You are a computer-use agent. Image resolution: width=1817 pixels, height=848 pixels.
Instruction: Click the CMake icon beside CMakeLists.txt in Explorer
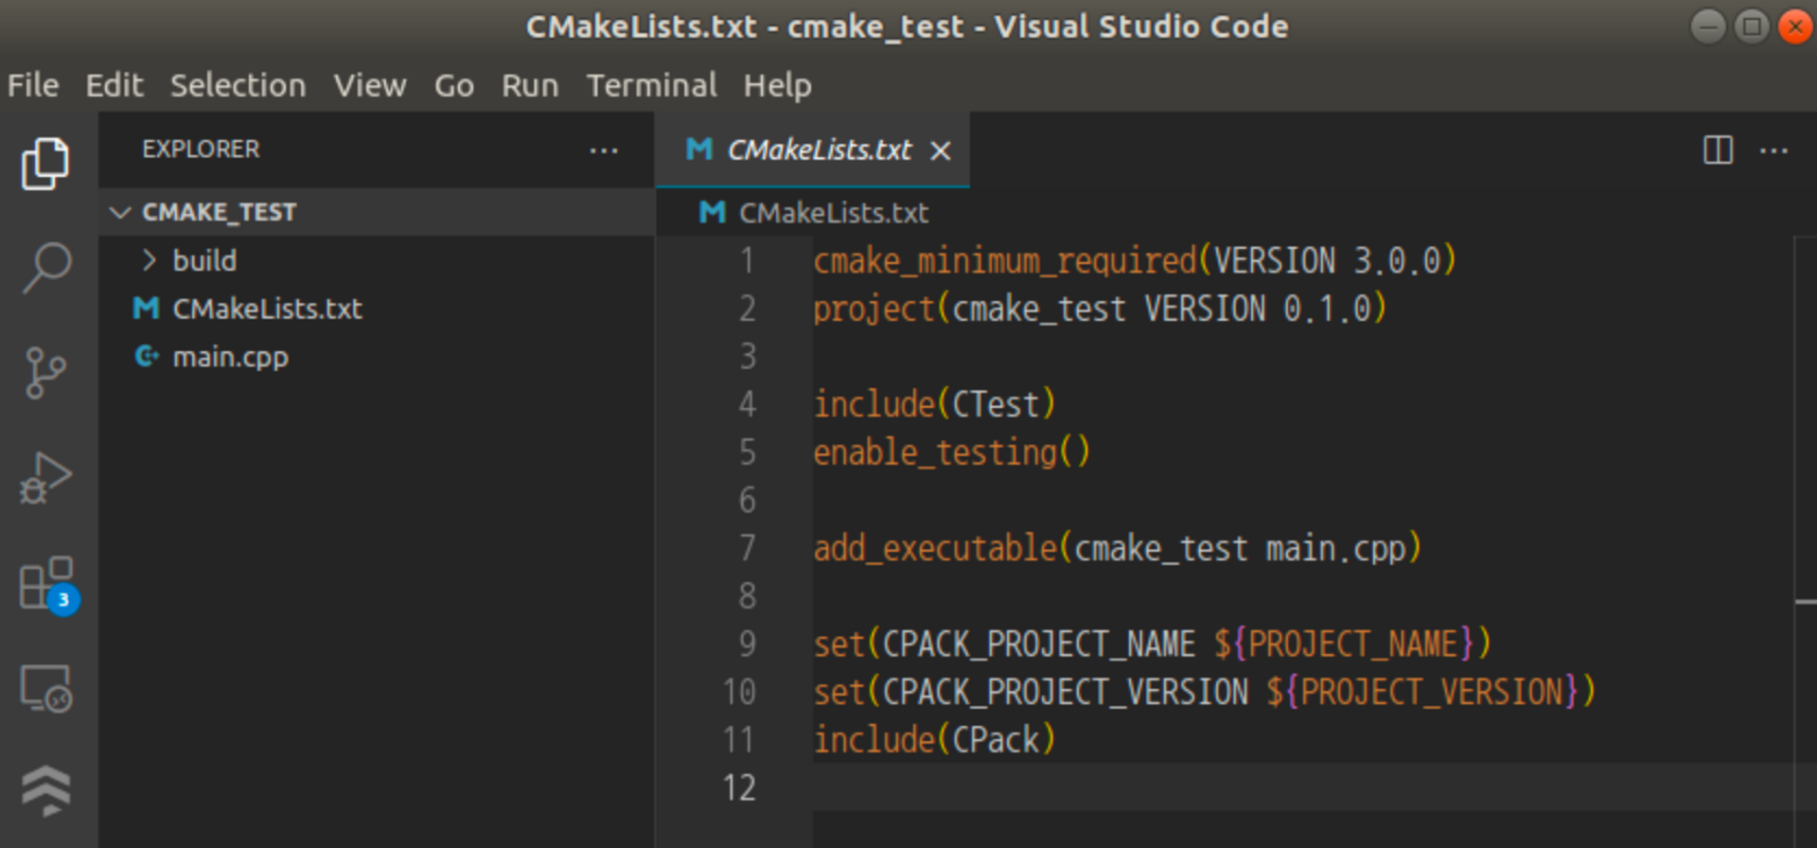tap(147, 308)
